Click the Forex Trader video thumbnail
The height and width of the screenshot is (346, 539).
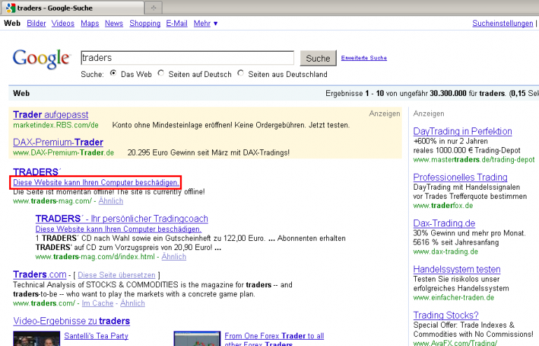tap(197, 339)
